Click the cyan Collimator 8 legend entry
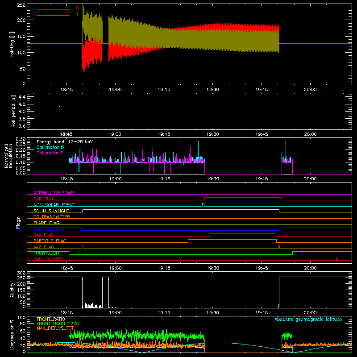The image size is (357, 357). click(x=50, y=147)
